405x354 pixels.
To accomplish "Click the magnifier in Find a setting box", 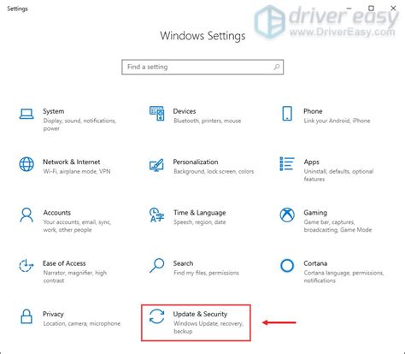I will [277, 67].
